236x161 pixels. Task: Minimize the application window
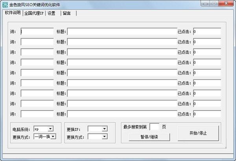[x=205, y=4]
